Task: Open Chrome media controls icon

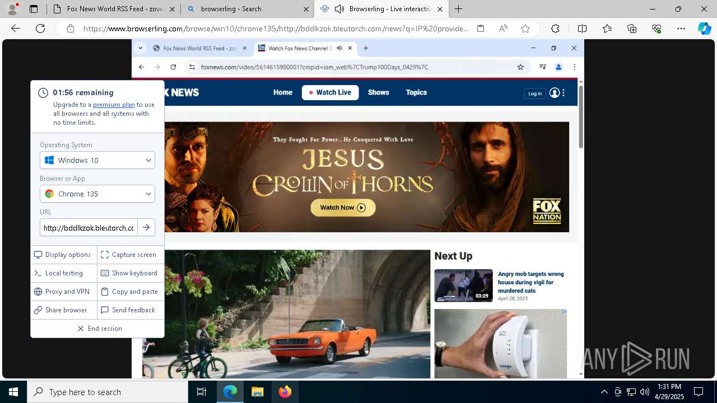Action: (542, 67)
